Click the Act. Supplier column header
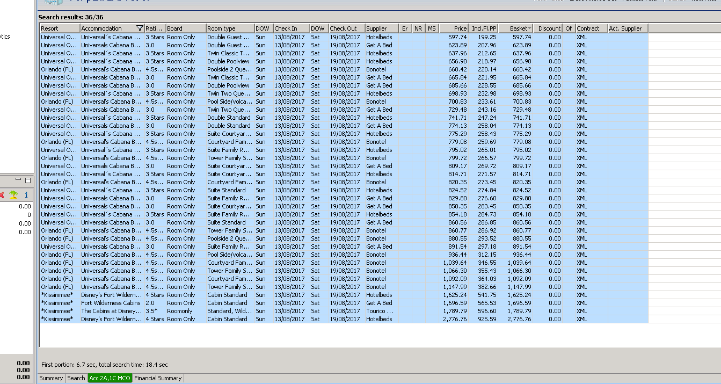The image size is (721, 384). coord(628,28)
